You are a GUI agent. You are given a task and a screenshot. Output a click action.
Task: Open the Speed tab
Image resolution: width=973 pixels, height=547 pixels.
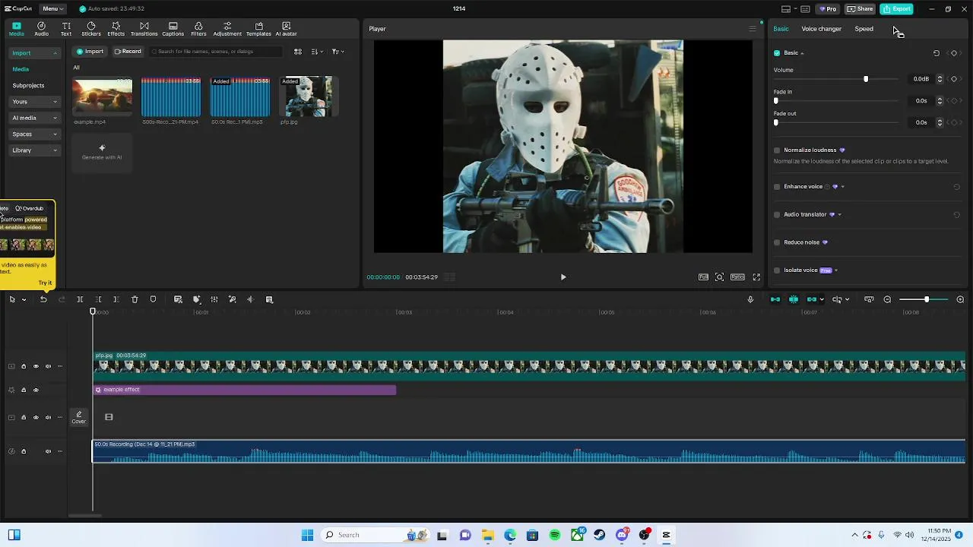pos(864,29)
